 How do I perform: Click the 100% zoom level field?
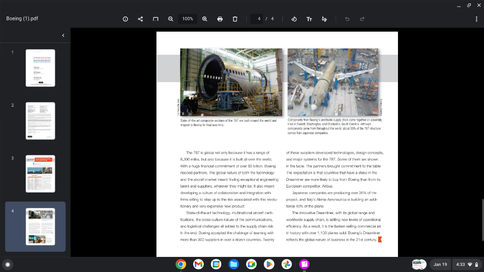(x=188, y=19)
